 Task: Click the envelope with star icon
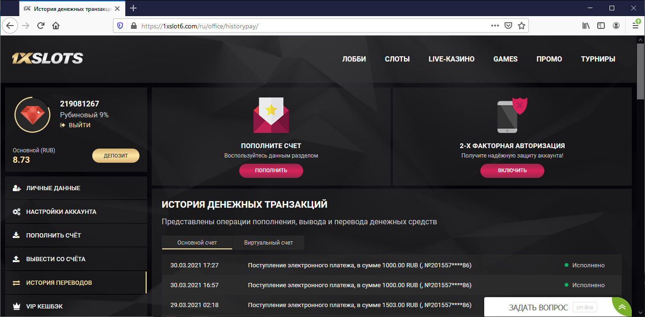(271, 115)
